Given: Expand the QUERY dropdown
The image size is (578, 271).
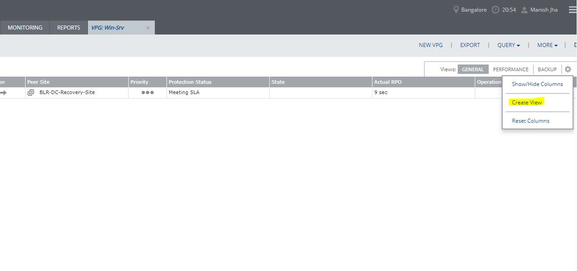Looking at the screenshot, I should 508,45.
